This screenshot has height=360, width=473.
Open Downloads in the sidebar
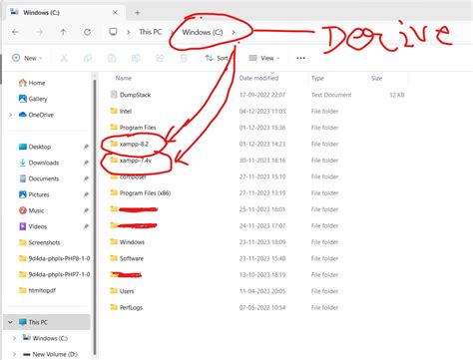[44, 163]
